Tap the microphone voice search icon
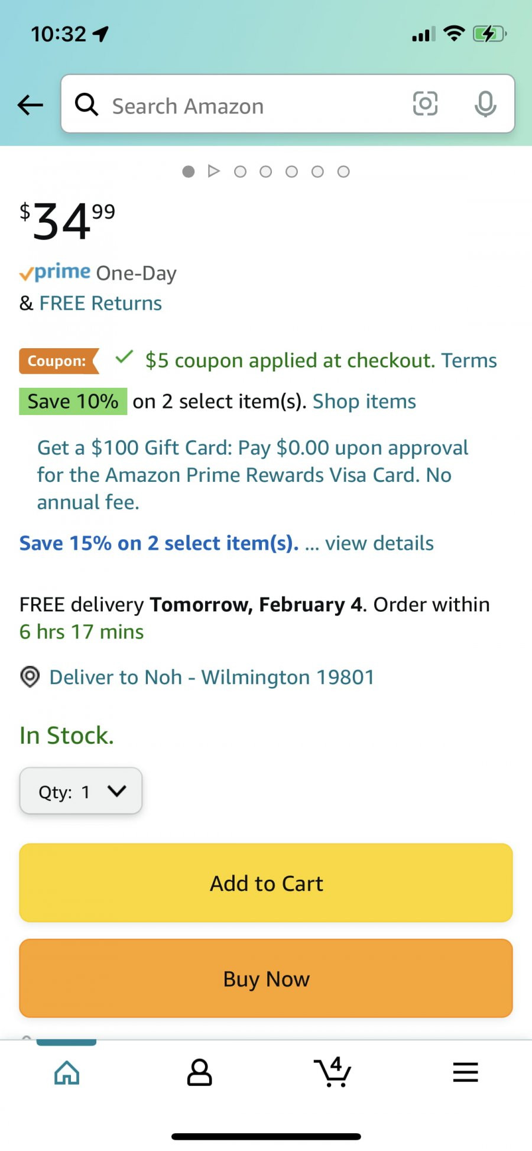Image resolution: width=532 pixels, height=1151 pixels. tap(485, 104)
